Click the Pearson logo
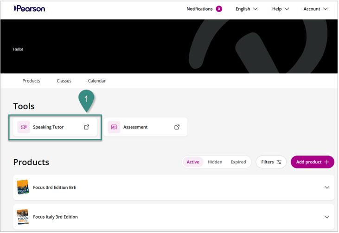 pyautogui.click(x=29, y=9)
